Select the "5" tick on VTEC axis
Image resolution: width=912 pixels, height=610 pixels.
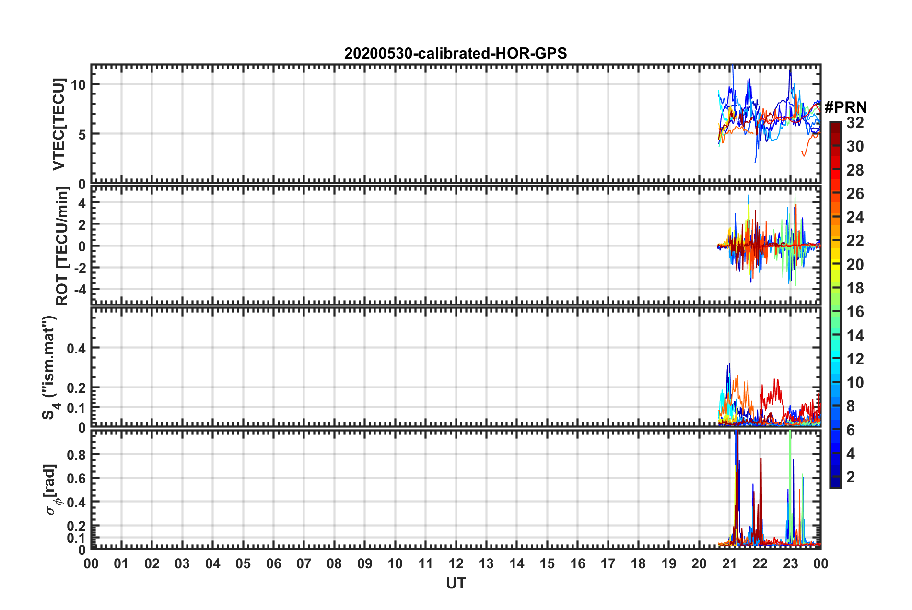(x=82, y=135)
